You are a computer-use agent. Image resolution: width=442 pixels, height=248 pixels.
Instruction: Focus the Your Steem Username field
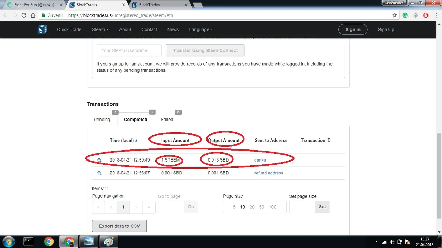click(129, 50)
